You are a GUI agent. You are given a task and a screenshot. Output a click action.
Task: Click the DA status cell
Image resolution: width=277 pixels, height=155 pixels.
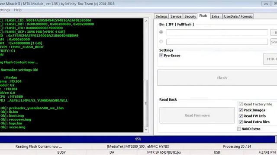112,152
